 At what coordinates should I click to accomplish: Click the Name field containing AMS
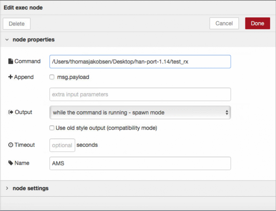(140, 163)
